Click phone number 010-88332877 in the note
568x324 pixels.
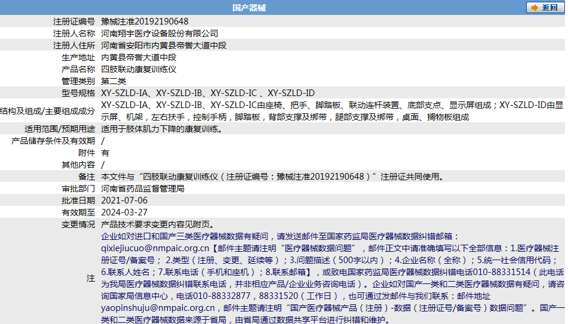pos(222,296)
